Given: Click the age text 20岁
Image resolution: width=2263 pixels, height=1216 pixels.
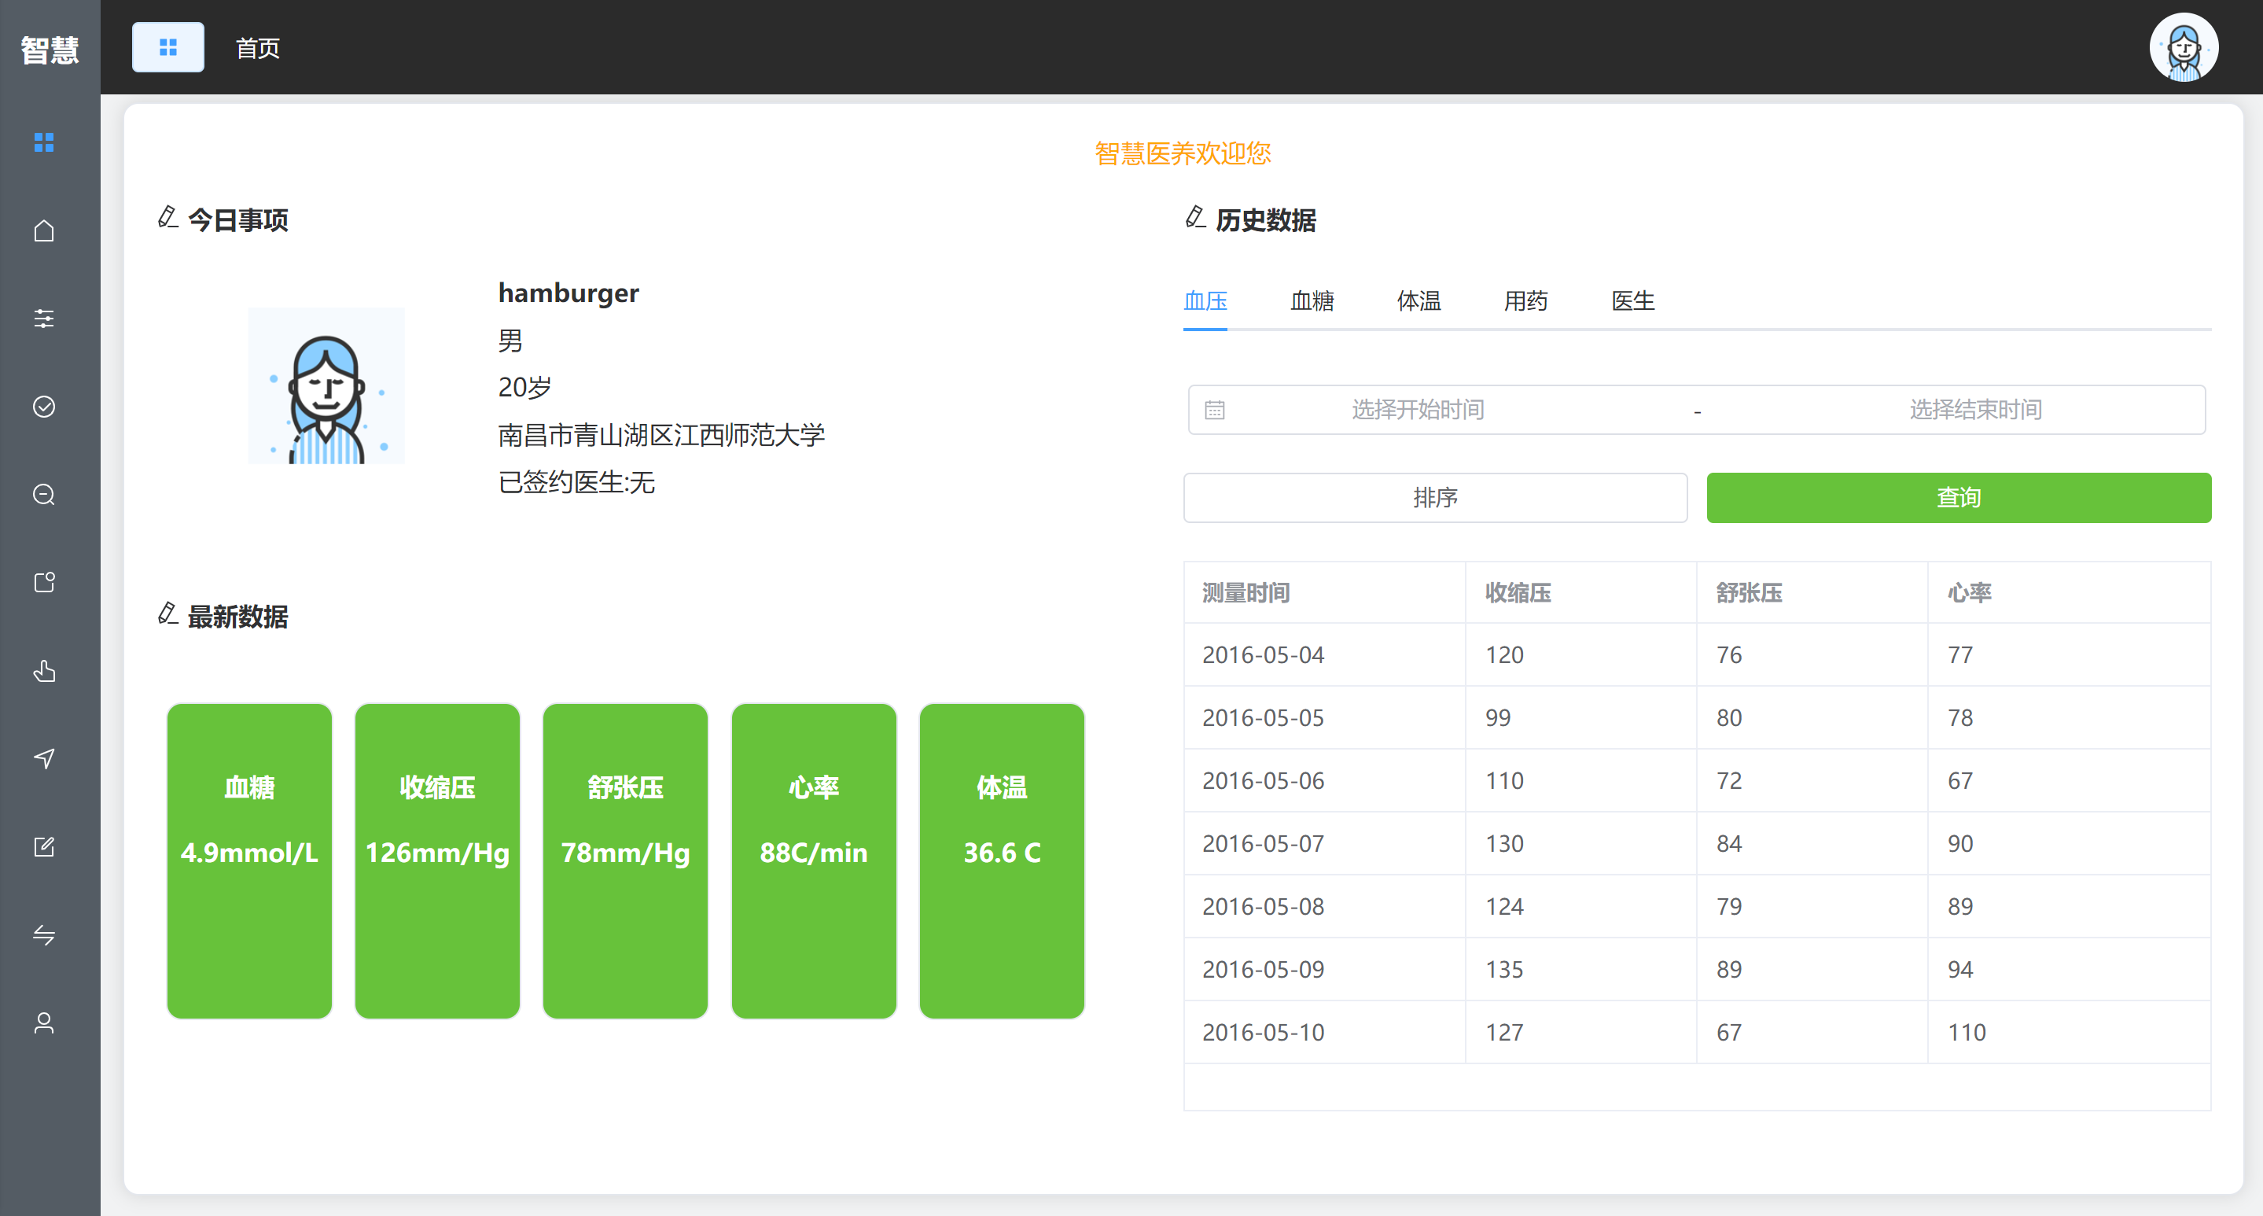Looking at the screenshot, I should (x=524, y=388).
